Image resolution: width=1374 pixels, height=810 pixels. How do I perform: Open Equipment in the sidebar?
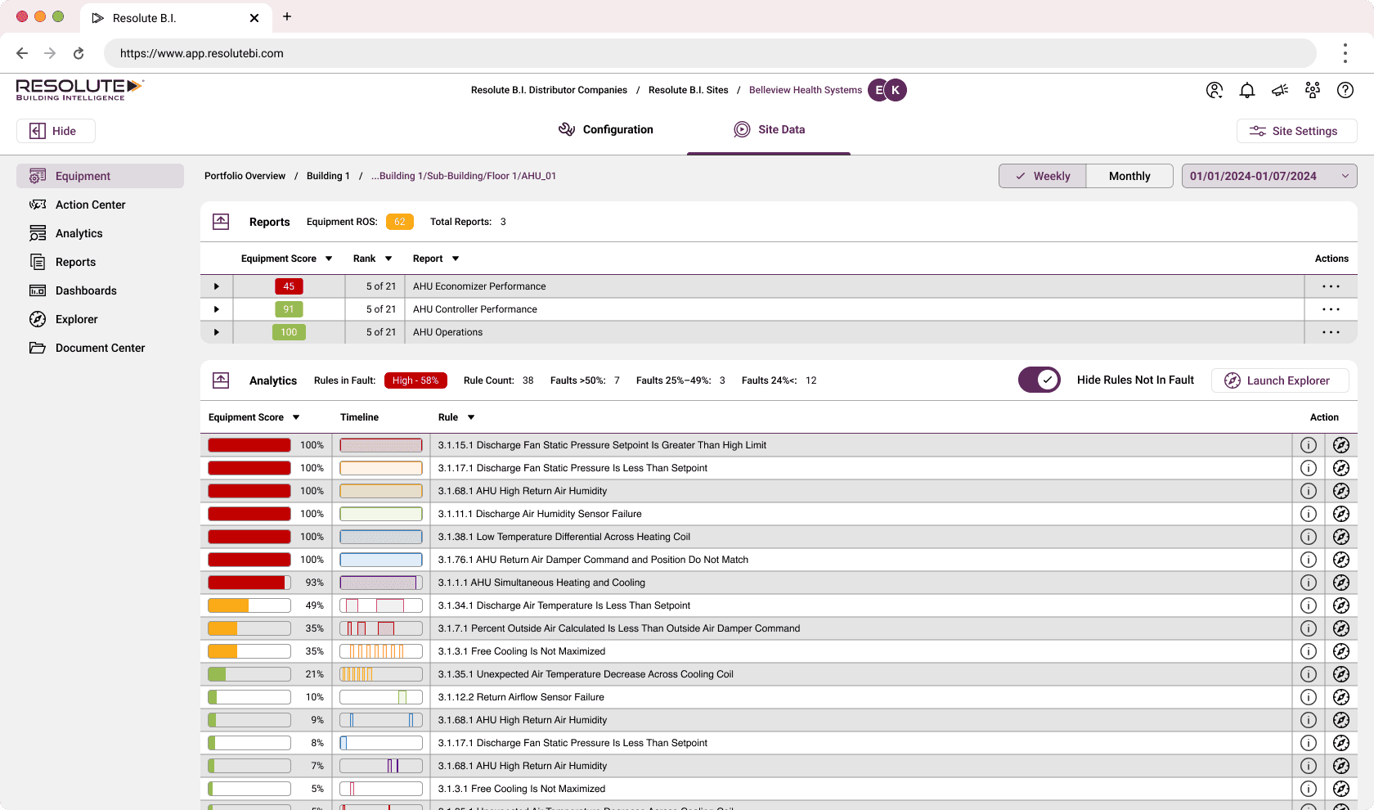[x=100, y=176]
